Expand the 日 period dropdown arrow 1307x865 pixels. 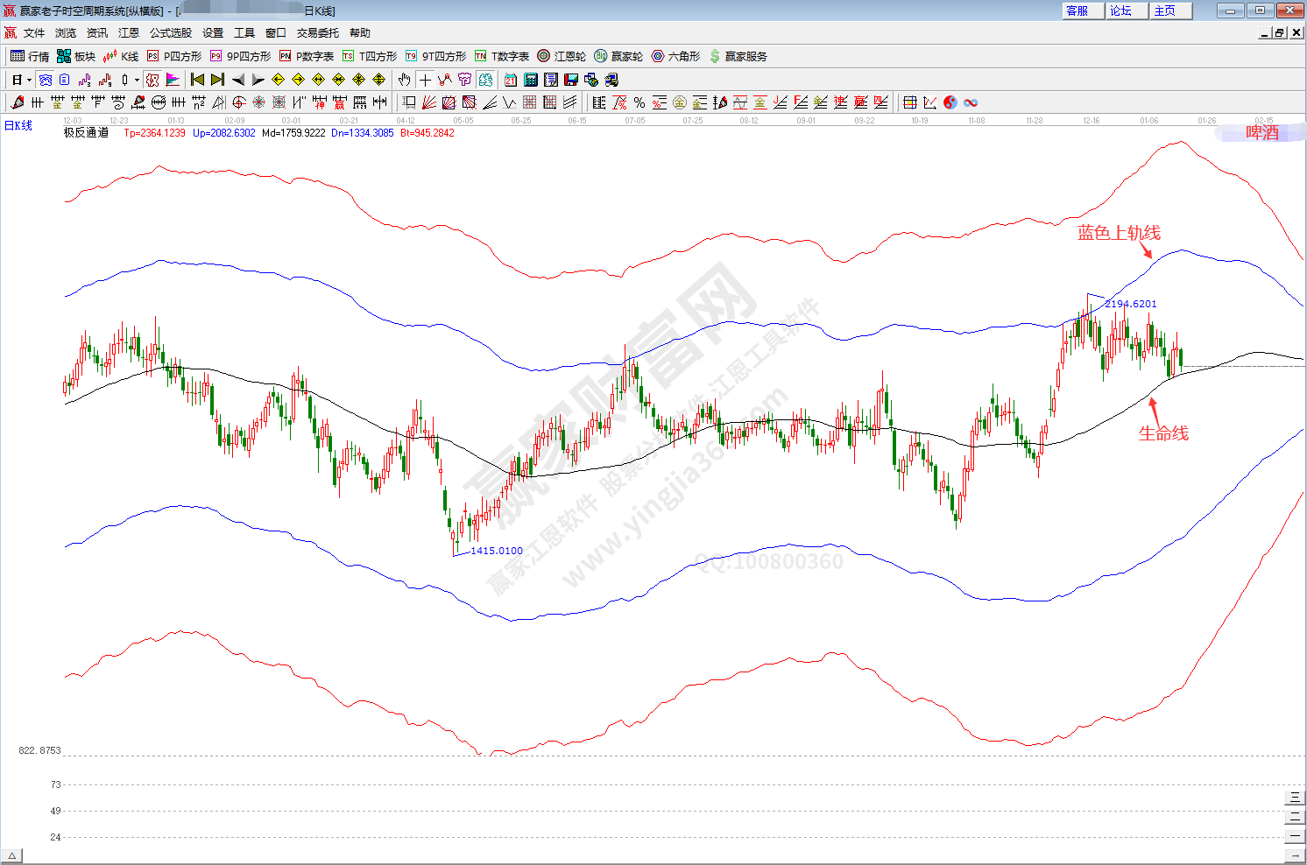click(29, 80)
